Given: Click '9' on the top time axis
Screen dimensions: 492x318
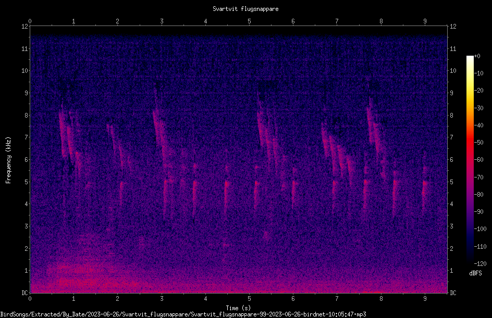Looking at the screenshot, I should click(425, 21).
